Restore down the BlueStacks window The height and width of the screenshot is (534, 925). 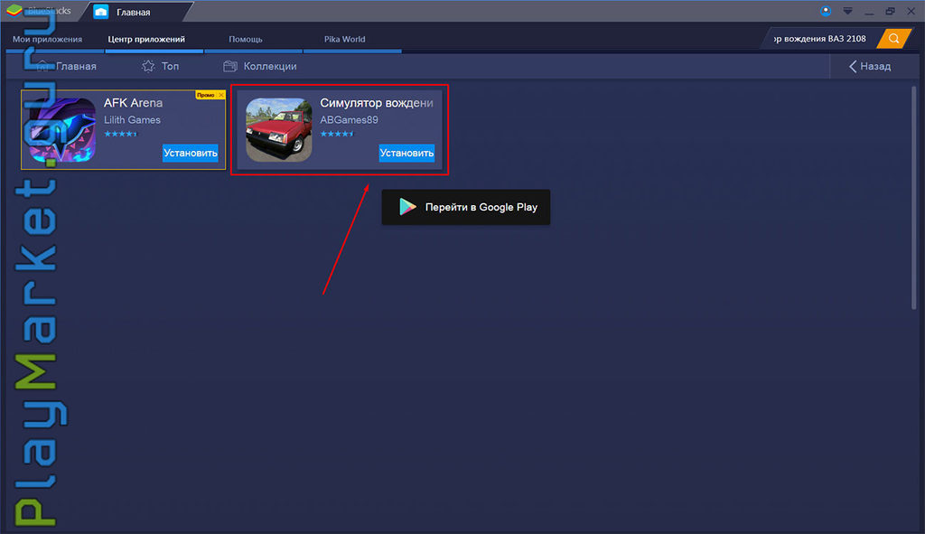890,11
